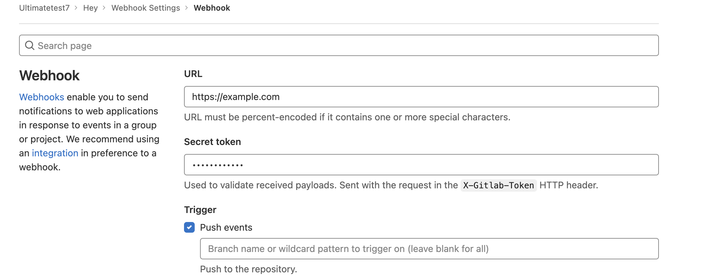Click the search magnifier icon
The image size is (714, 278).
[30, 45]
